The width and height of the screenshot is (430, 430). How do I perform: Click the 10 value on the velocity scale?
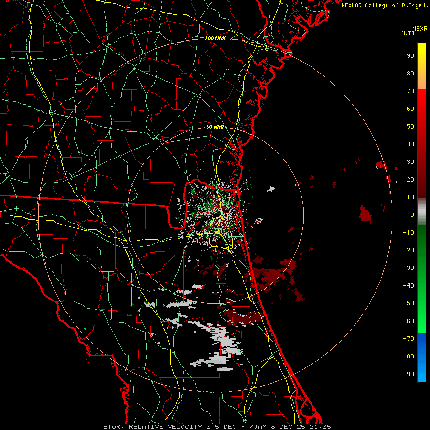(410, 197)
